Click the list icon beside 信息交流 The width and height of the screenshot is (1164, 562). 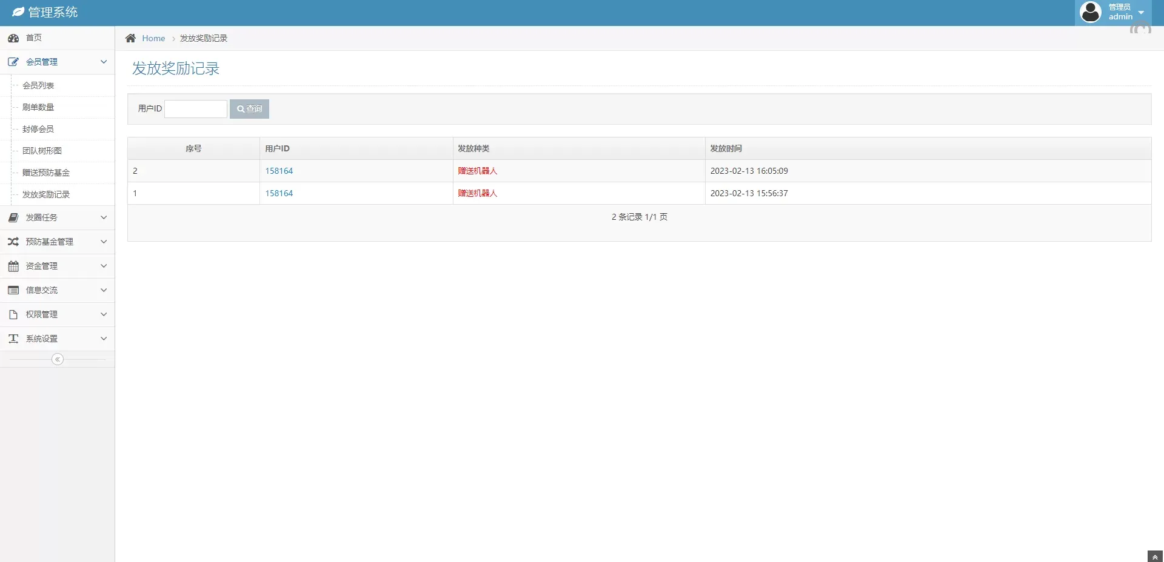(13, 290)
